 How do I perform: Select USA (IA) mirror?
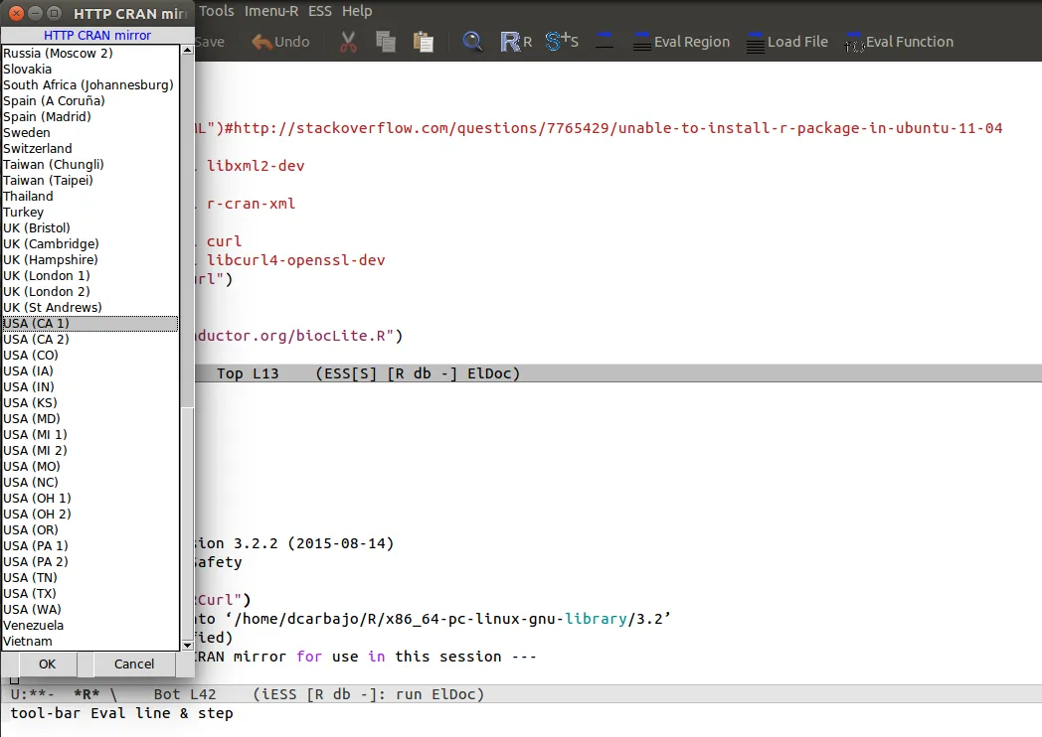(x=90, y=371)
